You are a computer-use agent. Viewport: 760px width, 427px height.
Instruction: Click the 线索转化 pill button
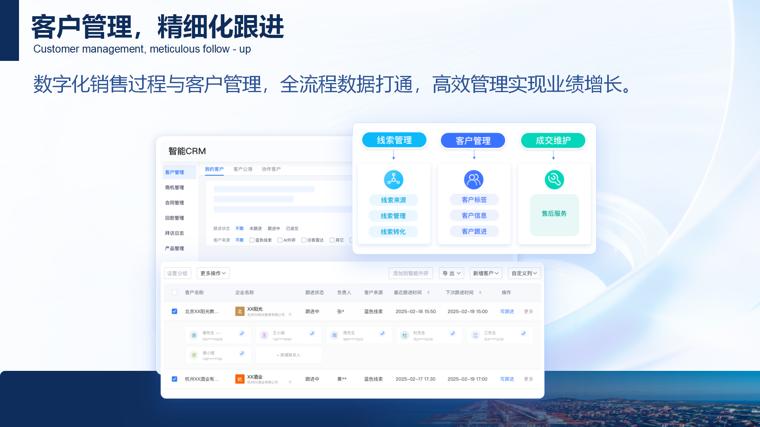tap(393, 232)
